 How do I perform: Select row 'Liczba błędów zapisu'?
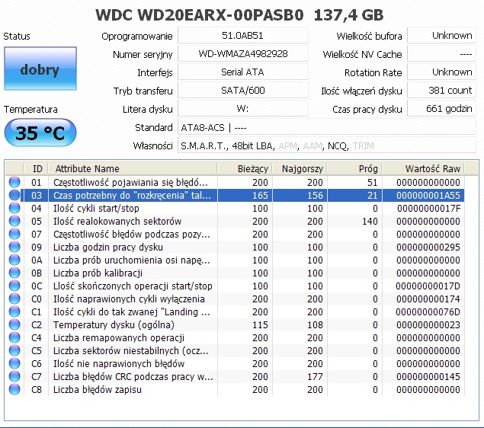click(235, 389)
